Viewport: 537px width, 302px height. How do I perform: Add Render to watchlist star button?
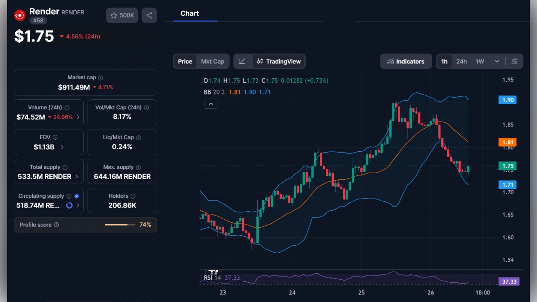[x=122, y=15]
